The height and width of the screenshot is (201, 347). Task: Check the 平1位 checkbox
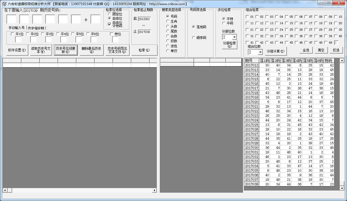pyautogui.click(x=12, y=34)
